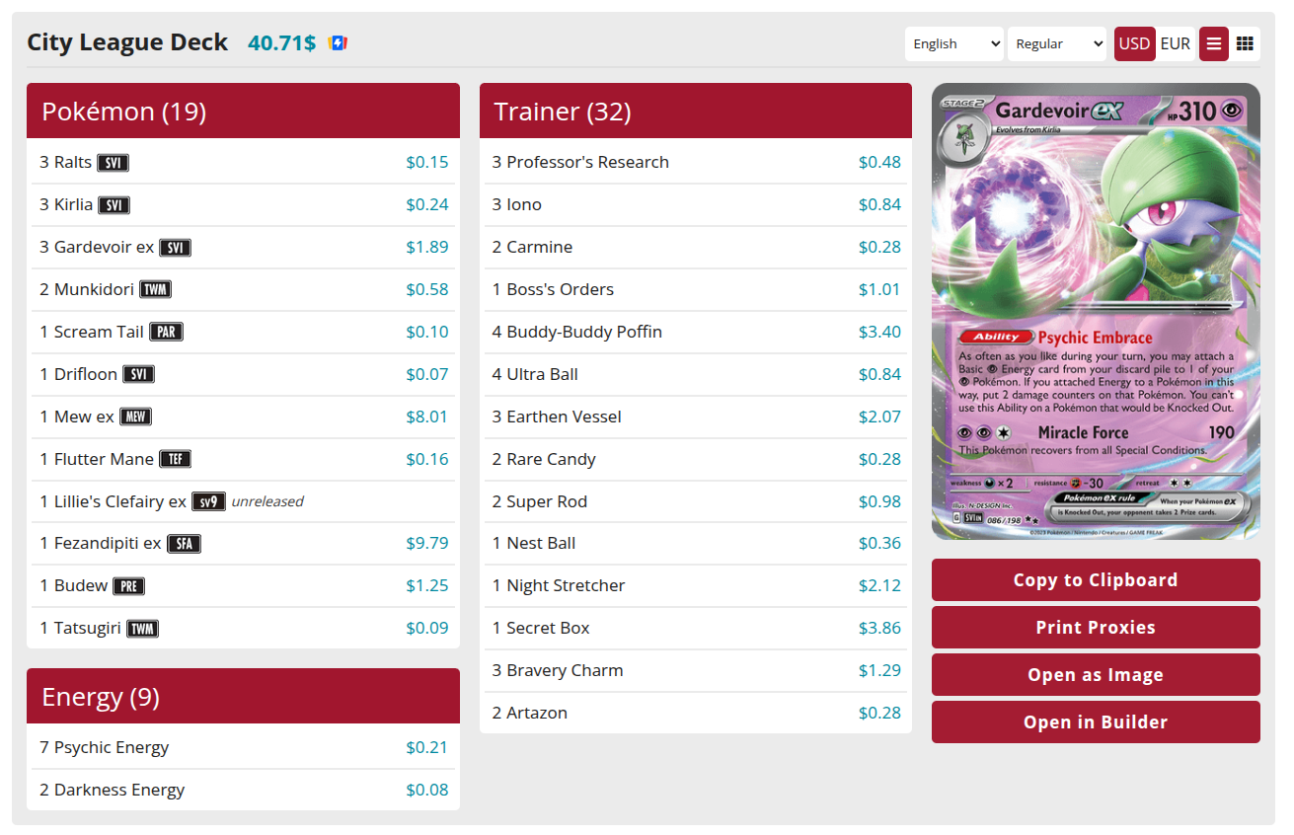Click Copy to Clipboard button
This screenshot has width=1294, height=835.
pyautogui.click(x=1096, y=580)
